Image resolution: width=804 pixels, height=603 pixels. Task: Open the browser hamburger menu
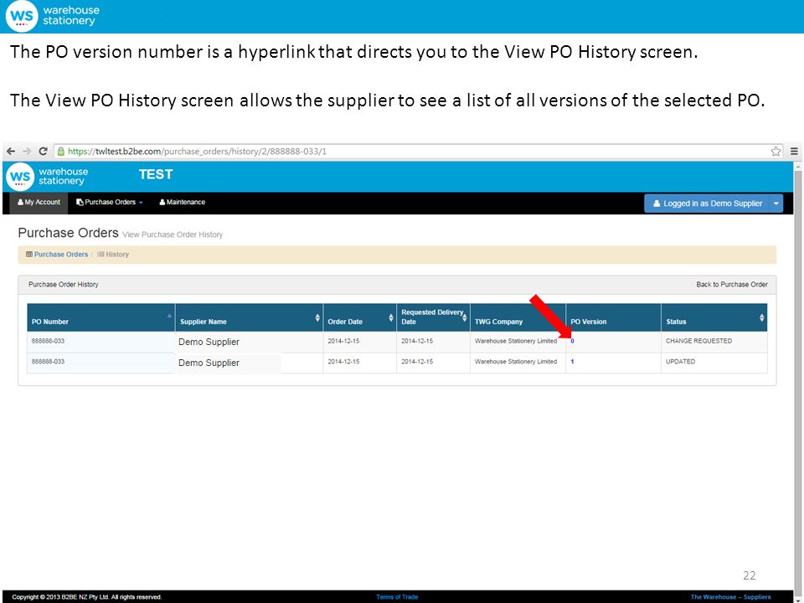tap(794, 152)
